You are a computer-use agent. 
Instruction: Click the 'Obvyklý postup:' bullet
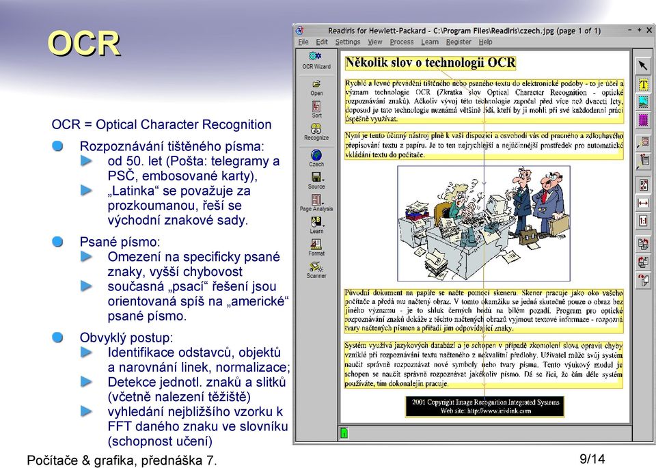click(126, 338)
